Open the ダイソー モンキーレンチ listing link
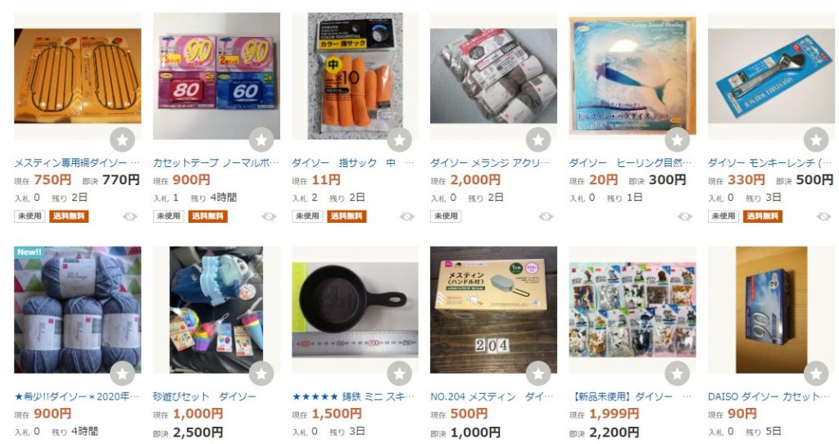The image size is (839, 444). coord(770,163)
